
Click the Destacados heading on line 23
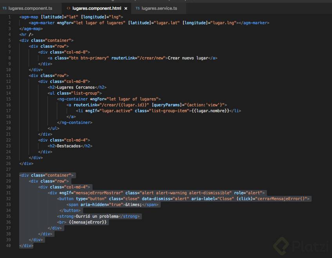coord(69,146)
